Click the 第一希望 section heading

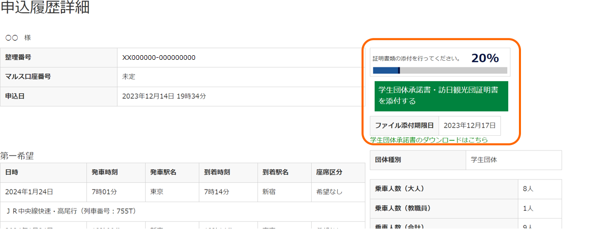17,156
